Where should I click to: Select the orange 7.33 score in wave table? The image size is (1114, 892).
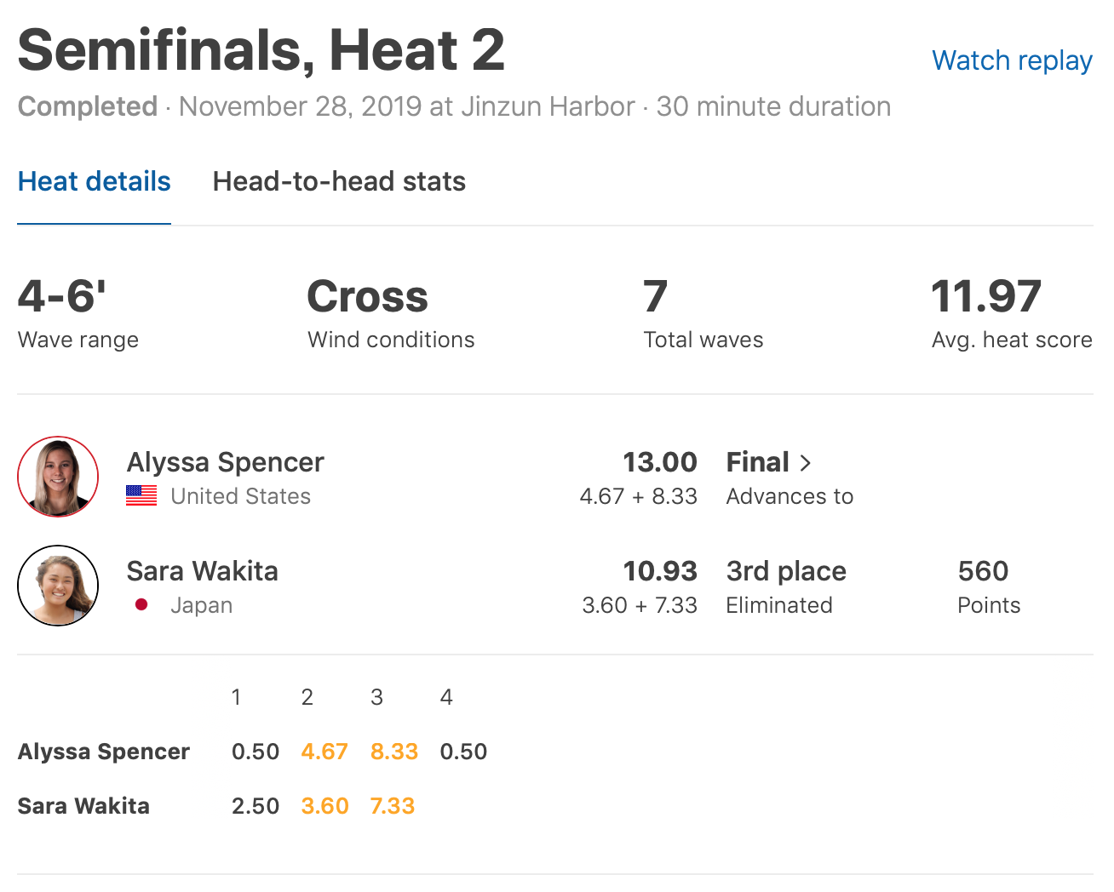(392, 806)
